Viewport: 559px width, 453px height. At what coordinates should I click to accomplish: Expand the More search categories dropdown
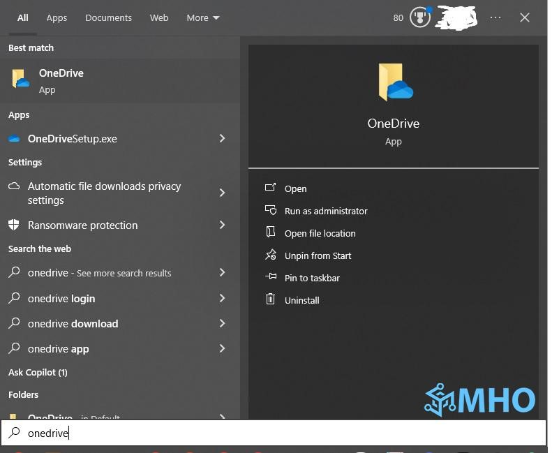[x=202, y=17]
